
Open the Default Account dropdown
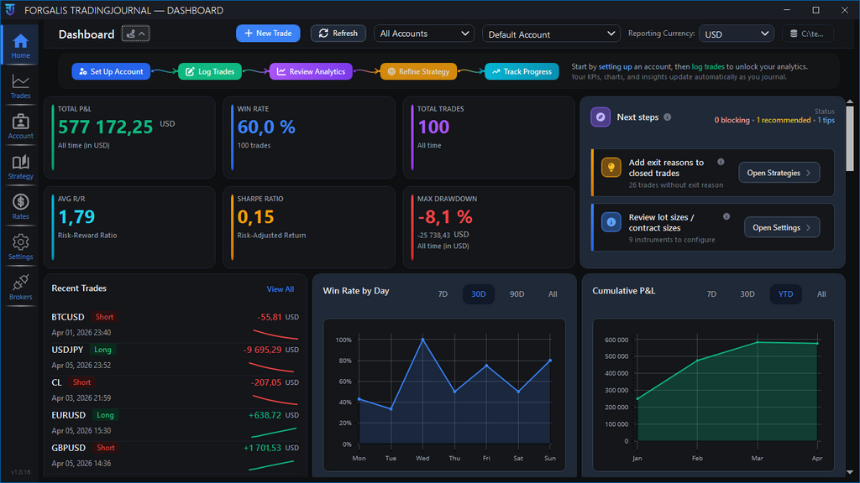[x=551, y=34]
